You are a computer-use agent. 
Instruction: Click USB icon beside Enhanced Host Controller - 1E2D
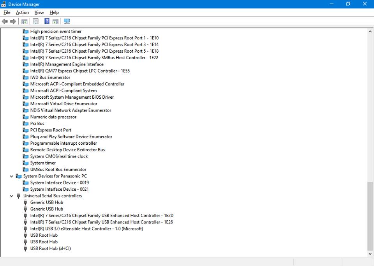pyautogui.click(x=25, y=216)
